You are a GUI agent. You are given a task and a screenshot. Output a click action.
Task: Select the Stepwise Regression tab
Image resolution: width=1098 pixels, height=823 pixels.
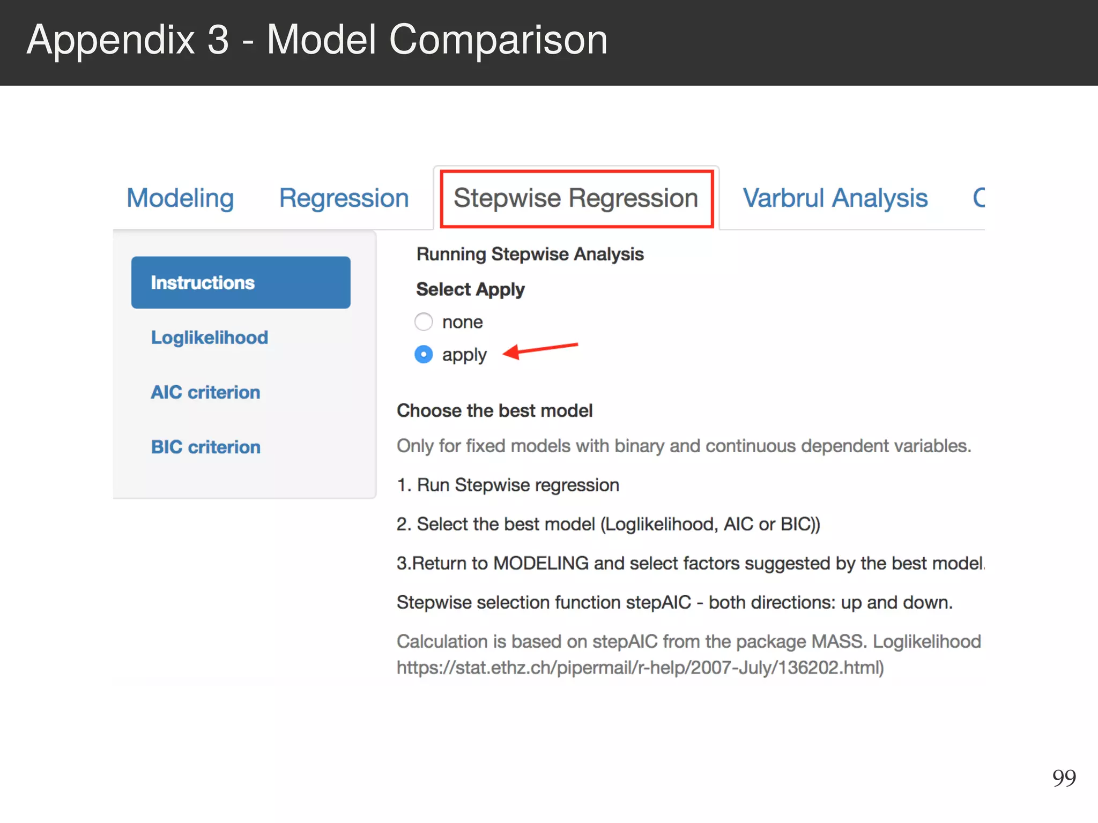576,198
